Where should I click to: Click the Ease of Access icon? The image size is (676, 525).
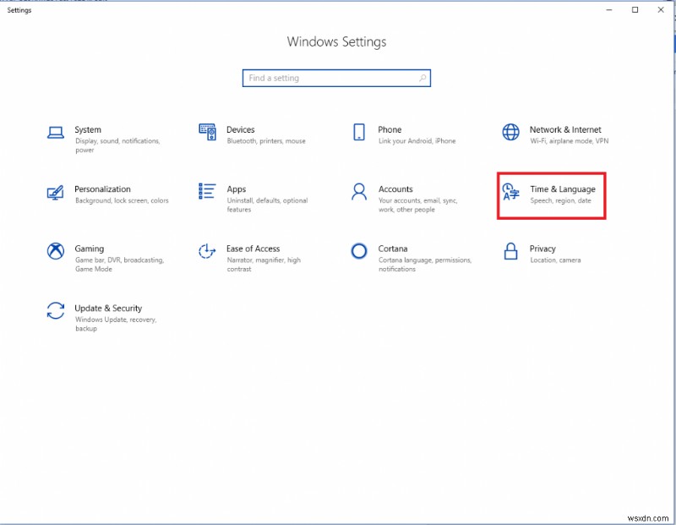point(207,251)
